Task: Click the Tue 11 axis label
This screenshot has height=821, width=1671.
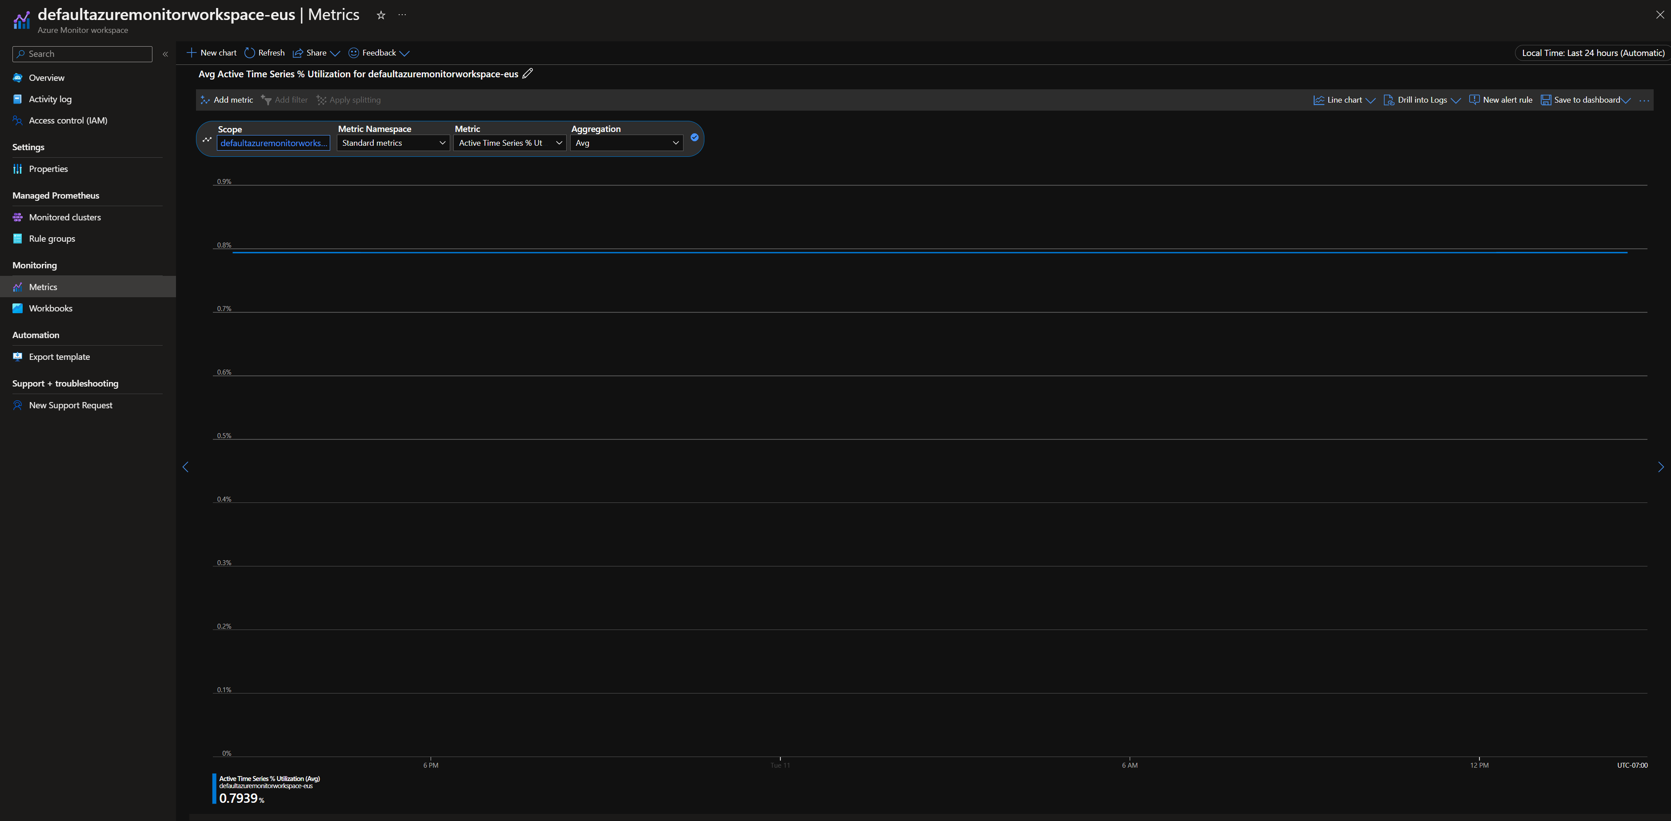Action: pyautogui.click(x=780, y=766)
